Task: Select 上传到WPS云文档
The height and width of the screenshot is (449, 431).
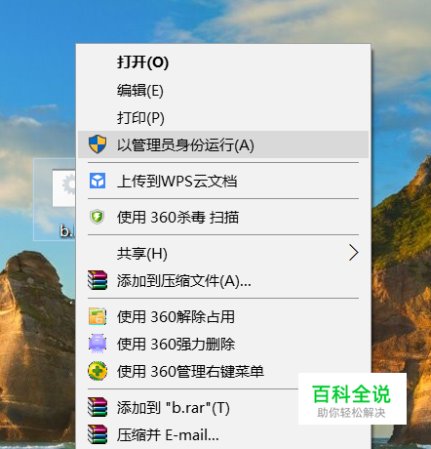Action: 223,181
